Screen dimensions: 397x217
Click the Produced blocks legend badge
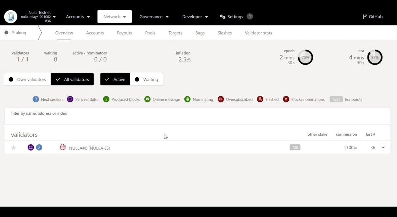point(106,99)
